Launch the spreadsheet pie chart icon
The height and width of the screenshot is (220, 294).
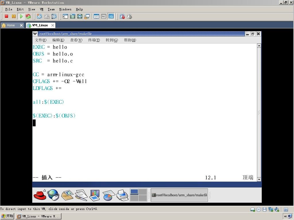(109, 195)
